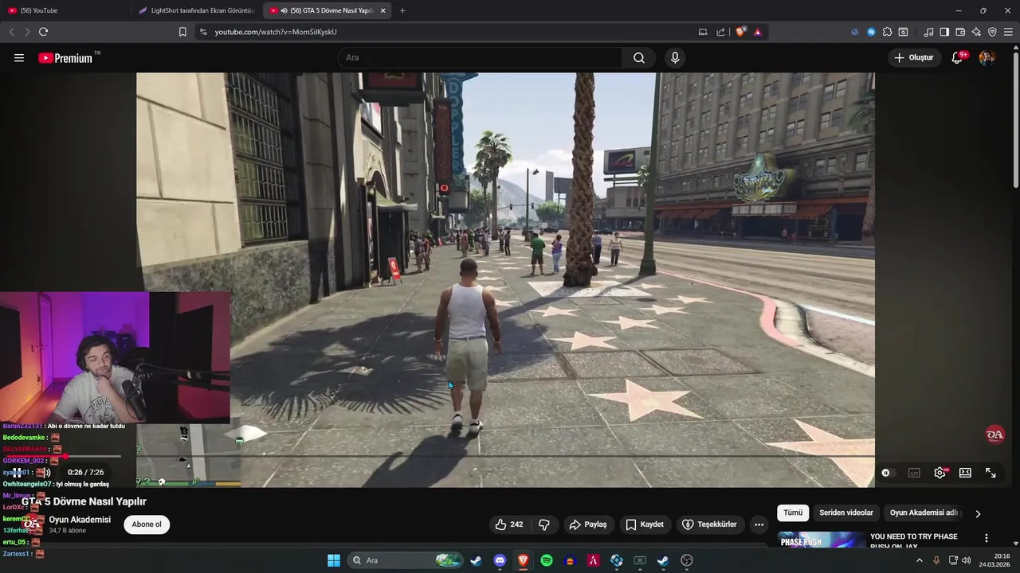Screen dimensions: 1020x573
Task: Open YouTube notifications bell
Action: [x=957, y=58]
